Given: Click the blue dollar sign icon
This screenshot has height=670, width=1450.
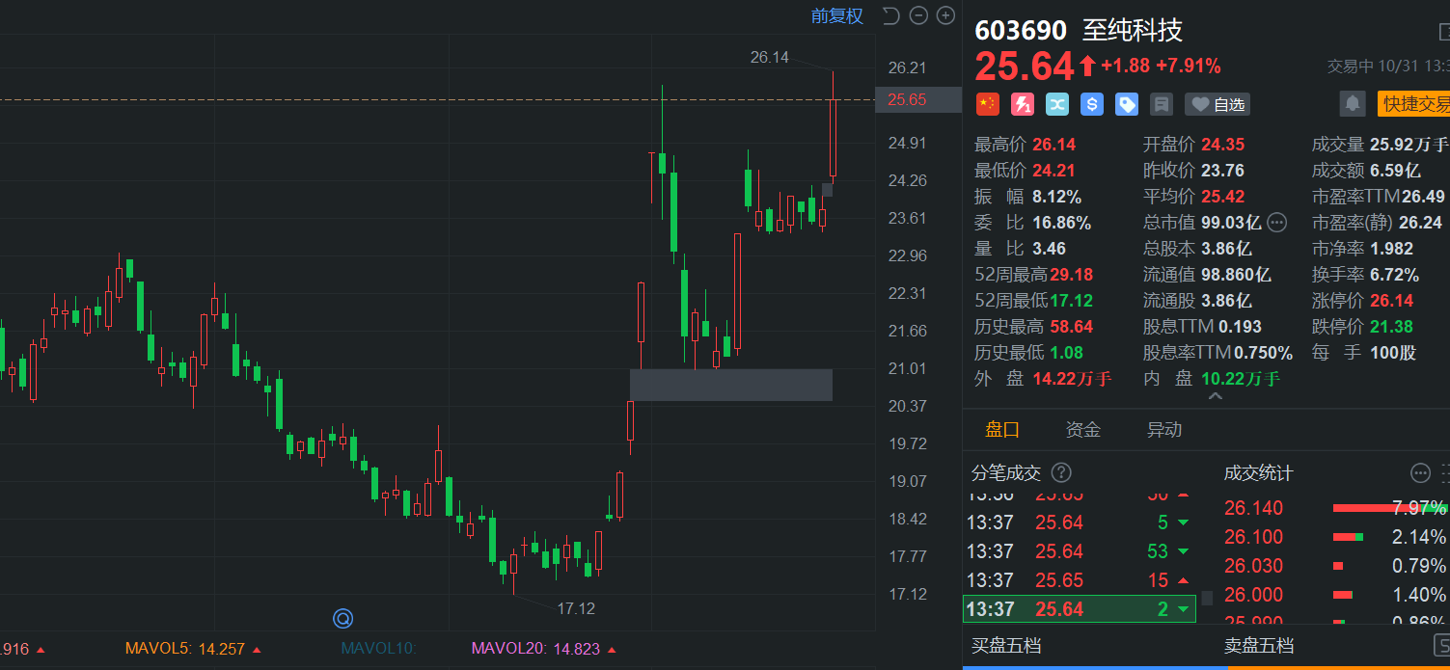Looking at the screenshot, I should tap(1092, 104).
